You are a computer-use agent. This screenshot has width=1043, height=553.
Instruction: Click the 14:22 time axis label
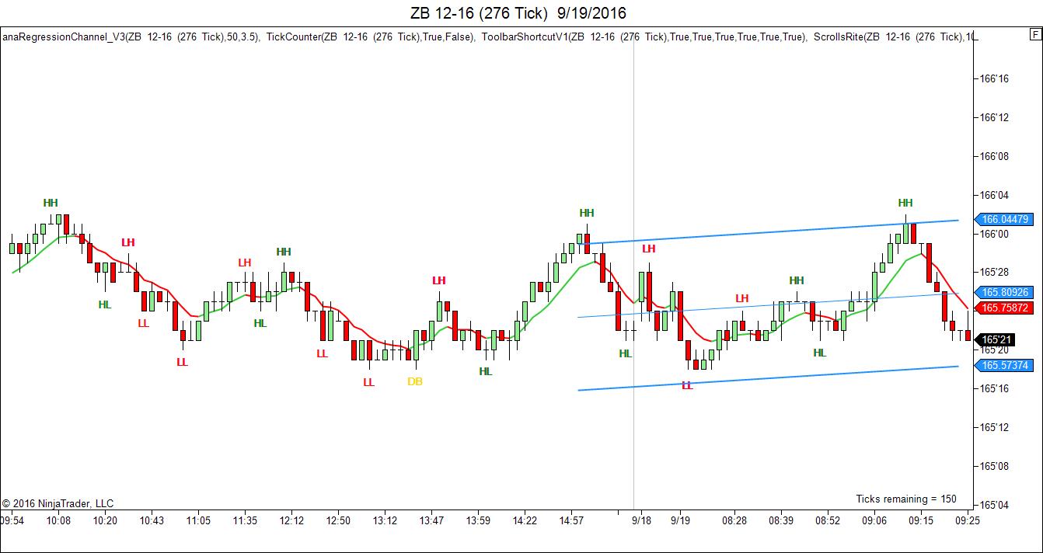(x=525, y=520)
